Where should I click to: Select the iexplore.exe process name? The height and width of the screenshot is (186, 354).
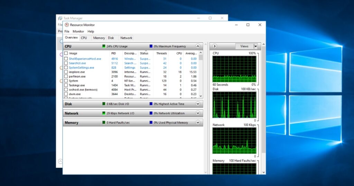pos(77,72)
